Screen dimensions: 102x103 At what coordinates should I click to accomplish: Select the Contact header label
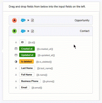(85, 31)
